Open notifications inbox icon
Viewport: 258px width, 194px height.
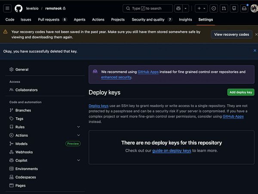[244, 9]
